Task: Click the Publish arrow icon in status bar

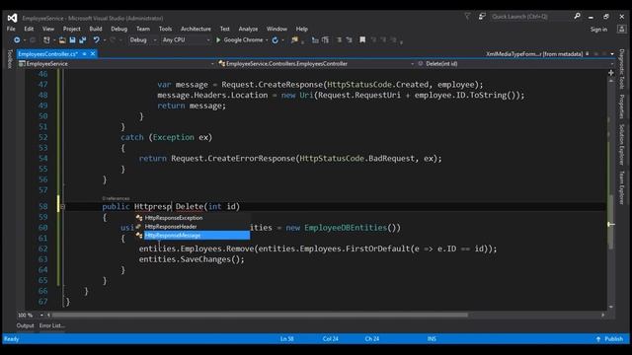Action: (x=598, y=339)
